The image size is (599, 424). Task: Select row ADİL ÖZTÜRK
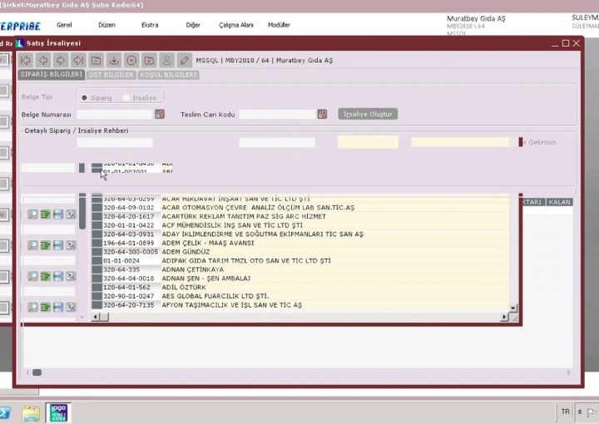pos(299,287)
